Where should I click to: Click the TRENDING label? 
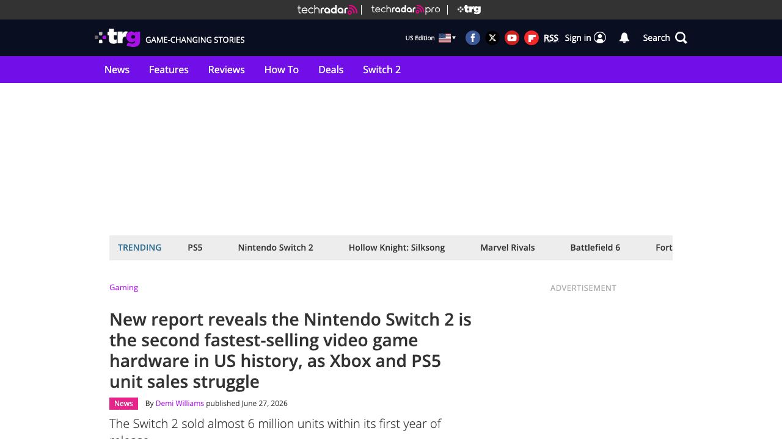point(139,248)
